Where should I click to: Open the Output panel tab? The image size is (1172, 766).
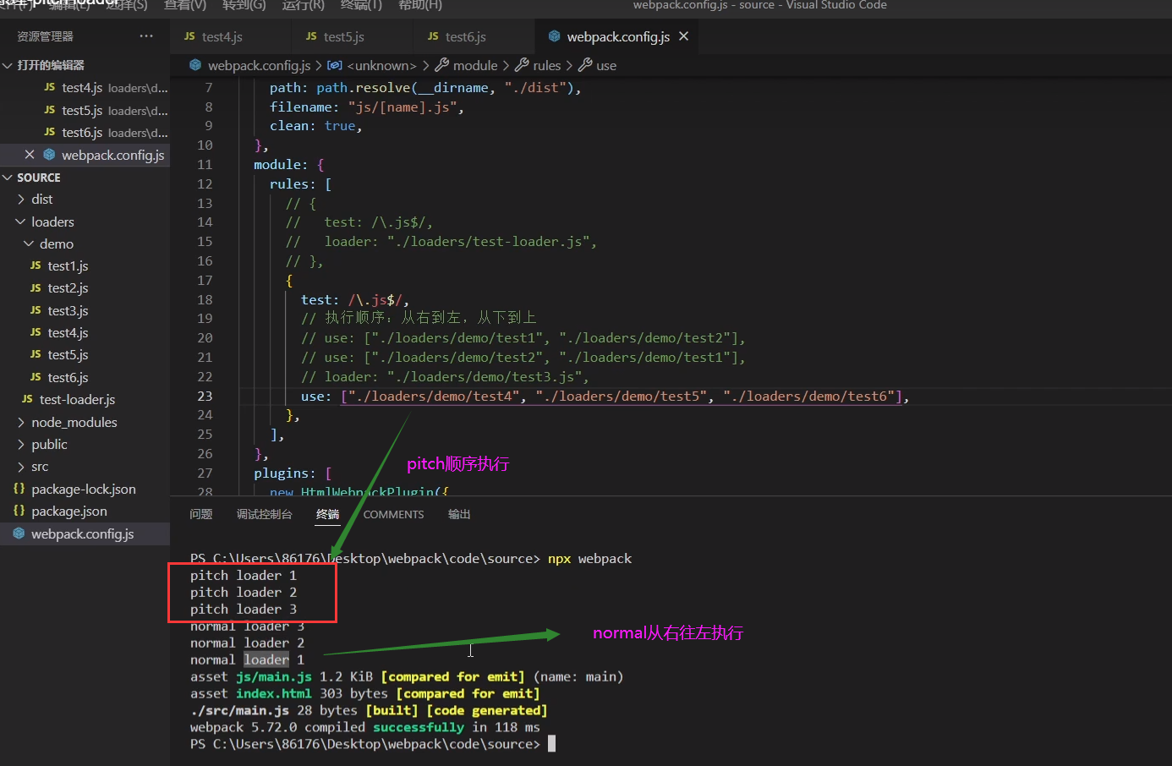pyautogui.click(x=459, y=514)
